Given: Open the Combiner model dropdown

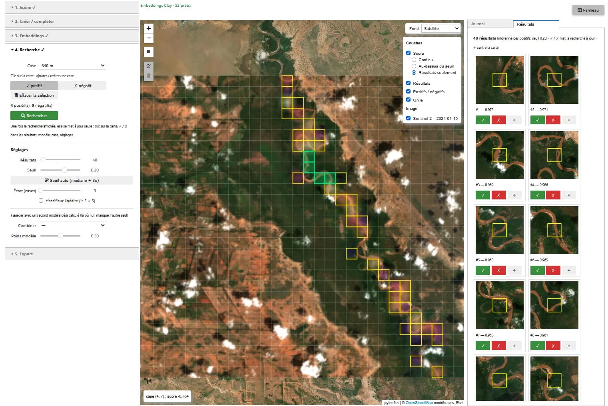Looking at the screenshot, I should coord(72,225).
